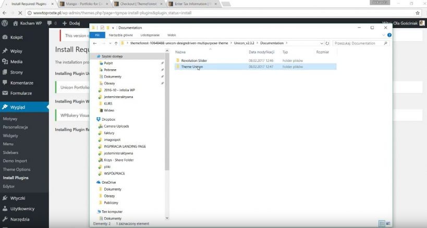Open OneDrive in the navigation pane
The width and height of the screenshot is (427, 228).
coord(108,182)
